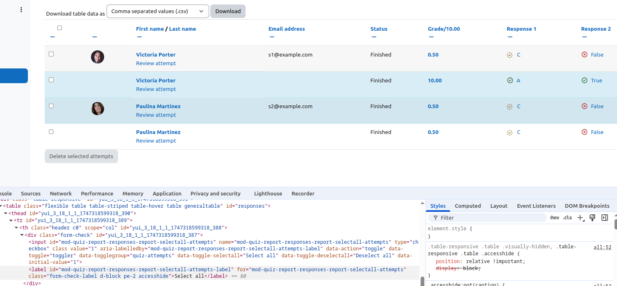Tick the select-all attempts checkbox
The image size is (617, 286).
click(60, 28)
